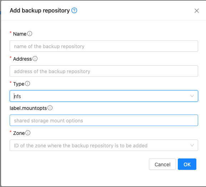The width and height of the screenshot is (206, 187).
Task: Open the help icon beside Add backup repository
Action: tap(74, 10)
